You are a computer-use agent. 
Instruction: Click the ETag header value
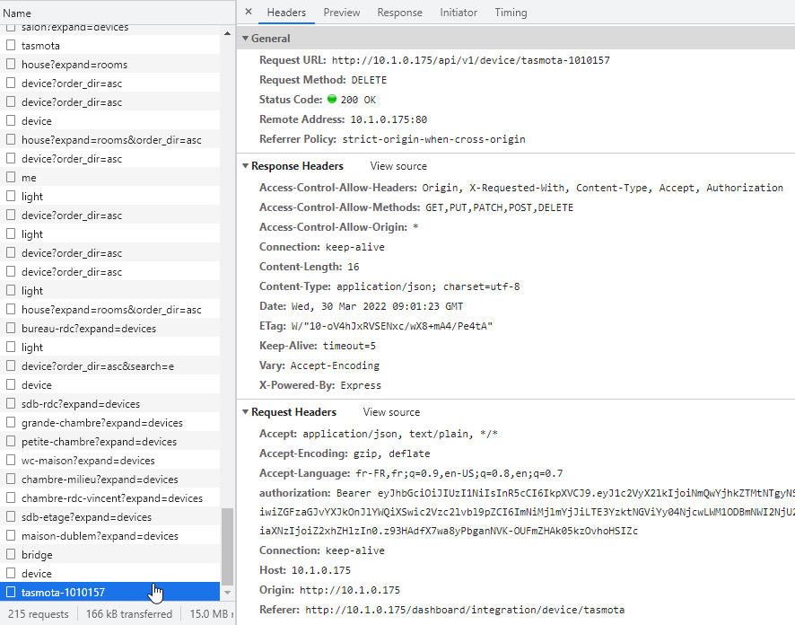pos(392,326)
